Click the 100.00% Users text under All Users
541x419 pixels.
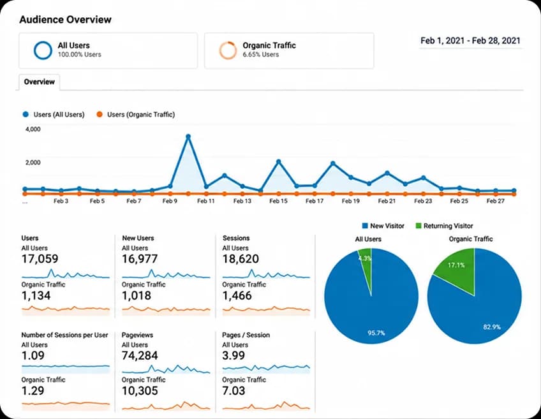pos(79,54)
